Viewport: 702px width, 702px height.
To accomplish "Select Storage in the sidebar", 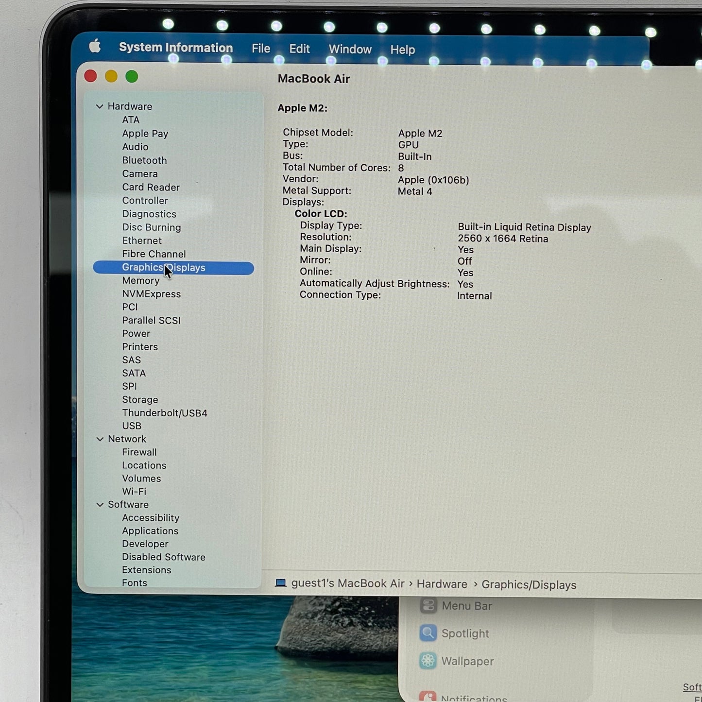I will (140, 400).
